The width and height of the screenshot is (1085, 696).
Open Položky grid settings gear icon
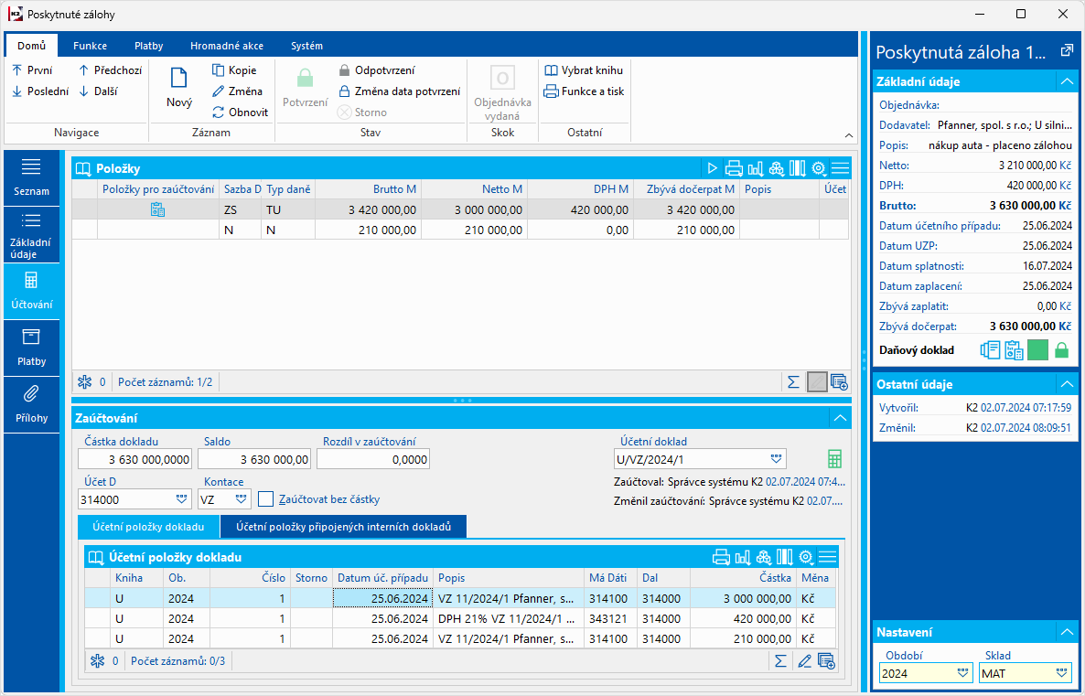[819, 168]
